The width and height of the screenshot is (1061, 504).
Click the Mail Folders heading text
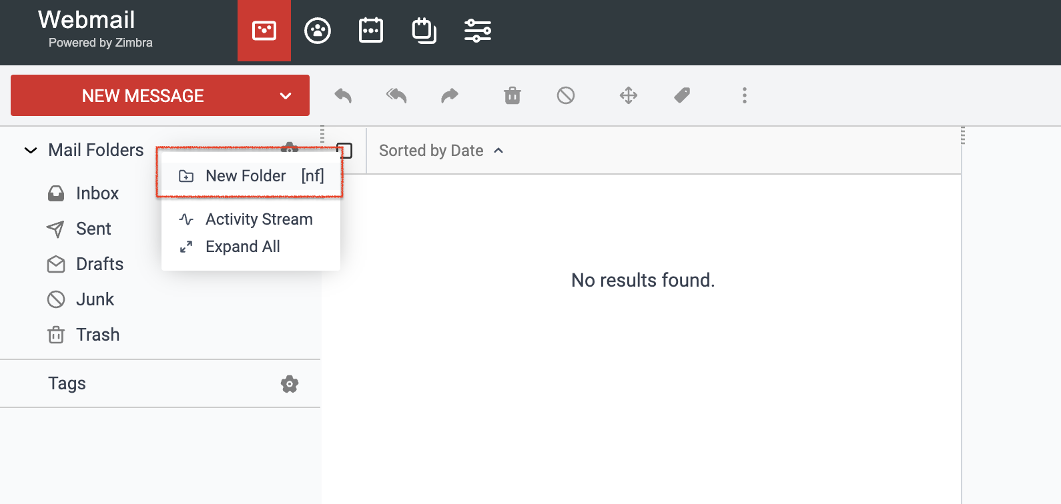(x=96, y=150)
